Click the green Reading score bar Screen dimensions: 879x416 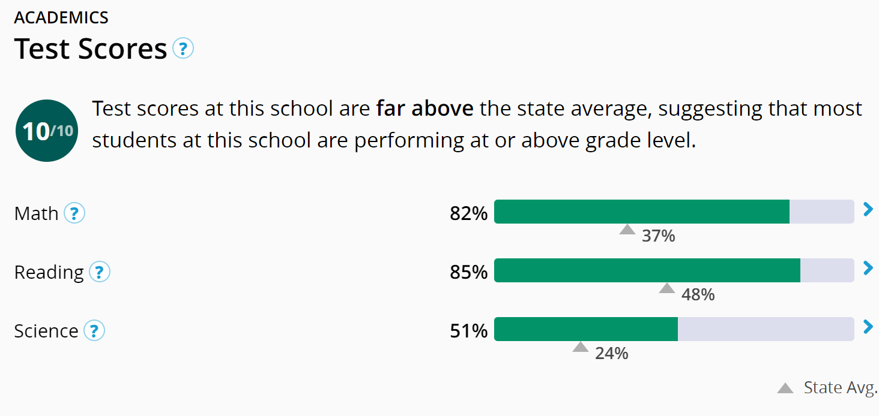coord(647,270)
